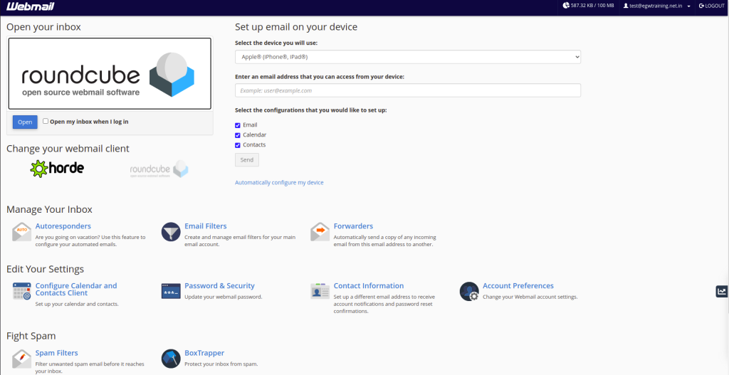The height and width of the screenshot is (375, 729).
Task: Click the LOGOUT link in header
Action: (x=711, y=6)
